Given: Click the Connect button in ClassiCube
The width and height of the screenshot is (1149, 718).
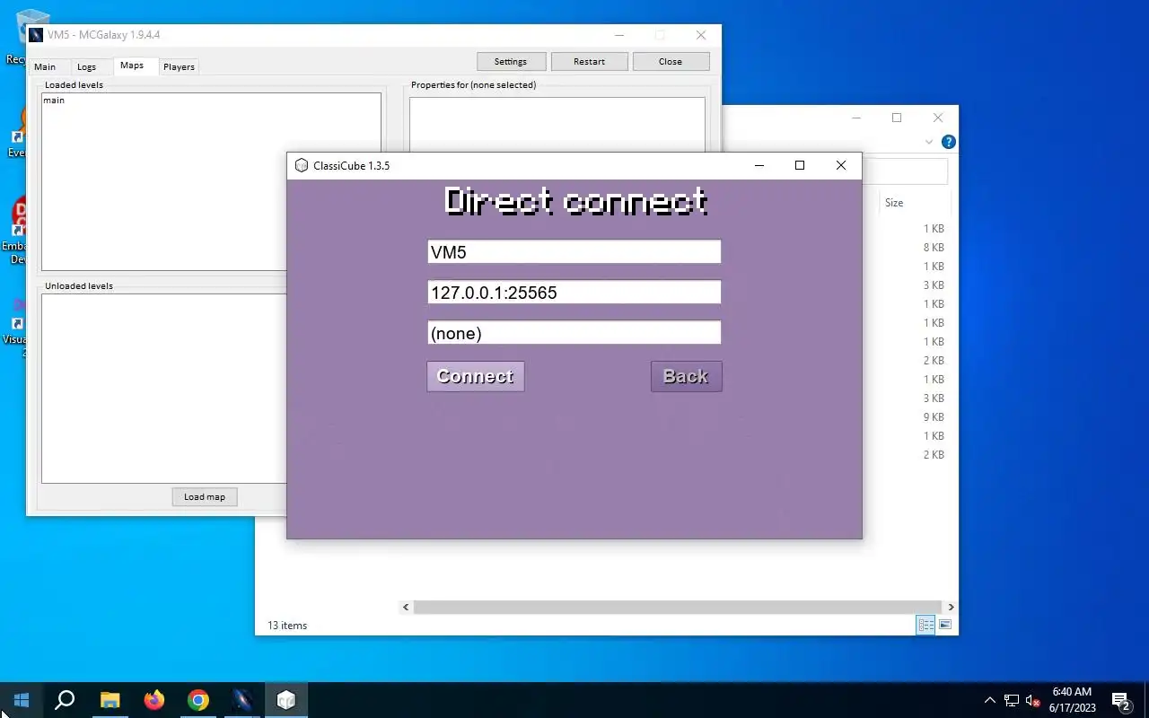Looking at the screenshot, I should [x=475, y=376].
